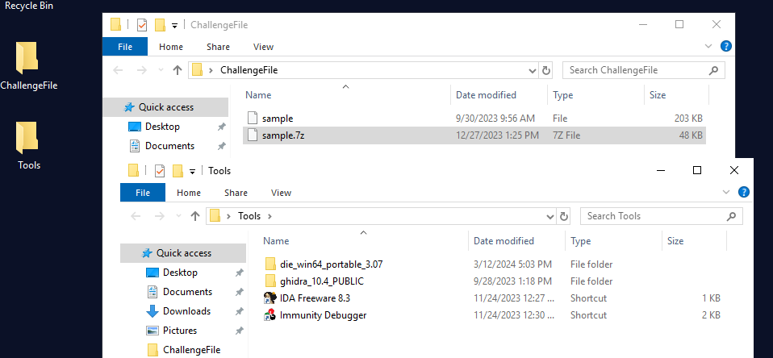Open die_win64_portable_3.07 folder
The height and width of the screenshot is (358, 773).
pos(331,264)
